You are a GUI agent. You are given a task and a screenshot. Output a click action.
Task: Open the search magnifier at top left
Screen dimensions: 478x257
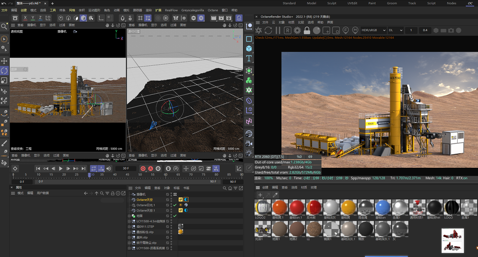(4, 27)
